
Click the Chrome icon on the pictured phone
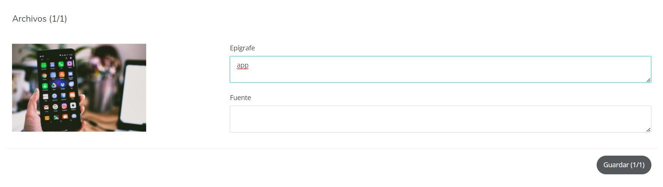44,75
